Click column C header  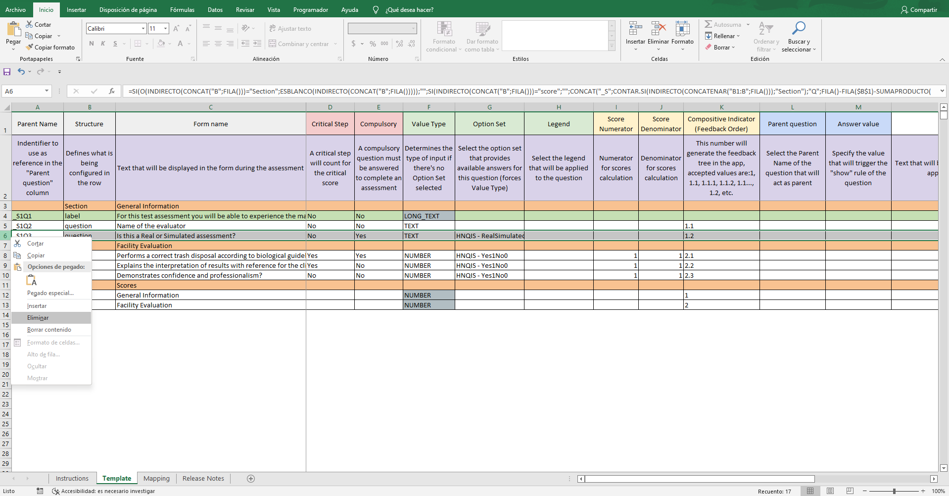211,107
